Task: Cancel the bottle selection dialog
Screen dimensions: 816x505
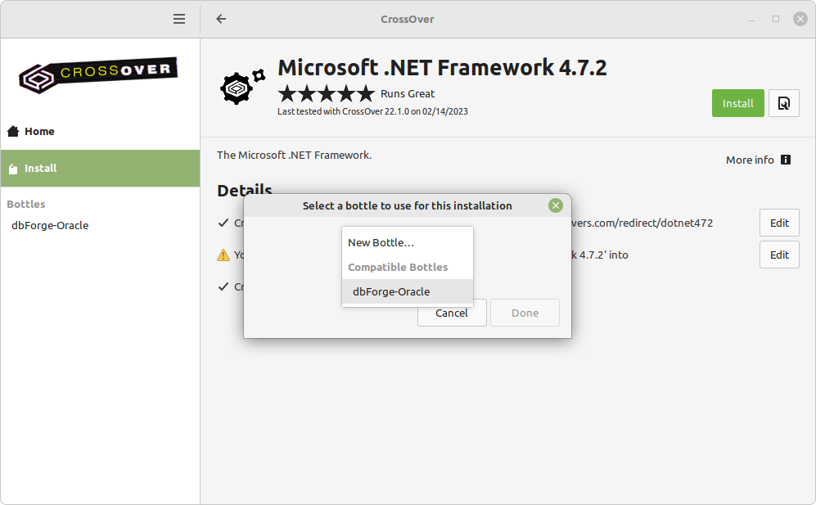Action: [x=452, y=313]
